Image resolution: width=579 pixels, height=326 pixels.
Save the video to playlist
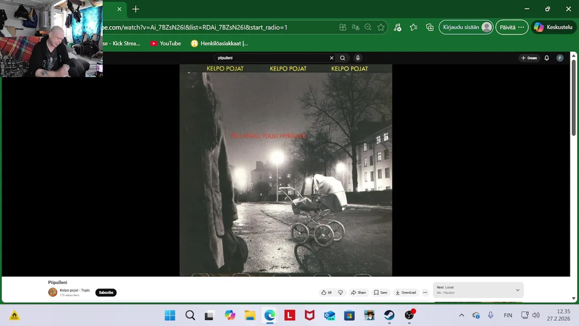[380, 292]
